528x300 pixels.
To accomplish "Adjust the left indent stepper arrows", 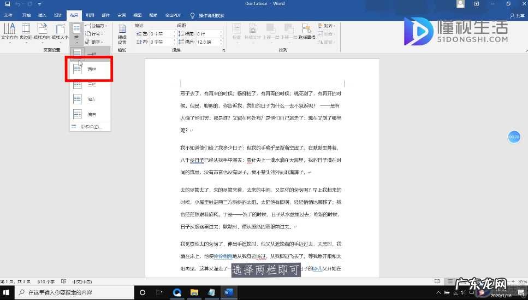I will [x=174, y=34].
